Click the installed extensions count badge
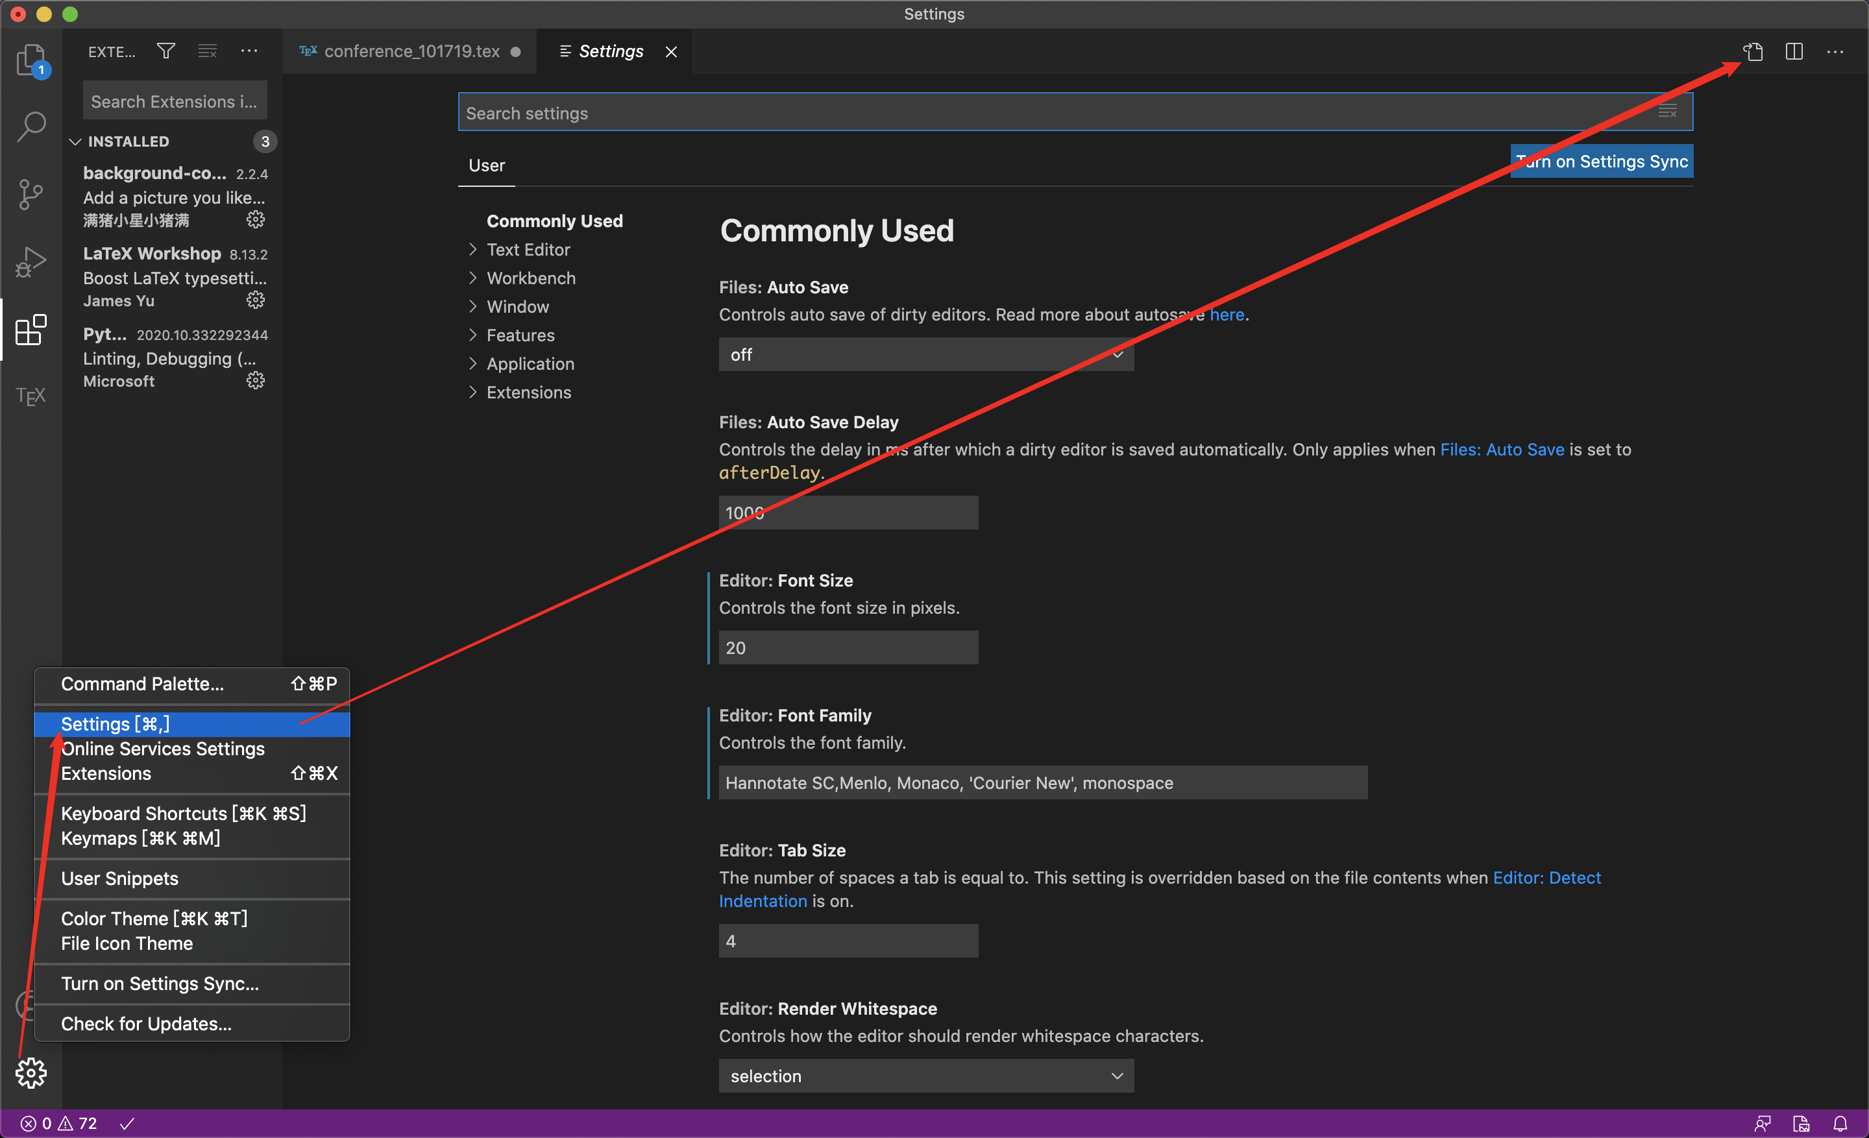 click(x=265, y=141)
